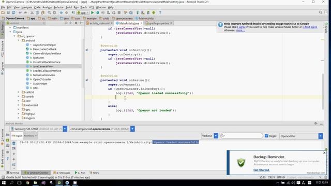
Task: Open the VCS menu
Action: pos(91,7)
